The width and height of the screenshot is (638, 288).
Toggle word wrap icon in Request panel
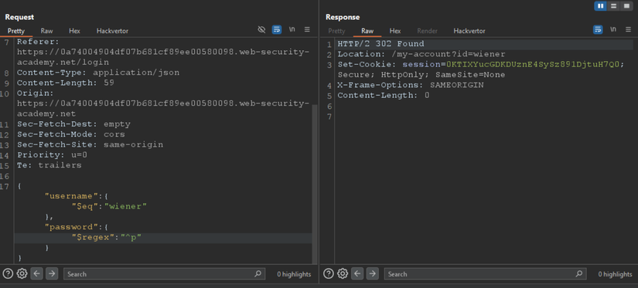click(x=277, y=29)
